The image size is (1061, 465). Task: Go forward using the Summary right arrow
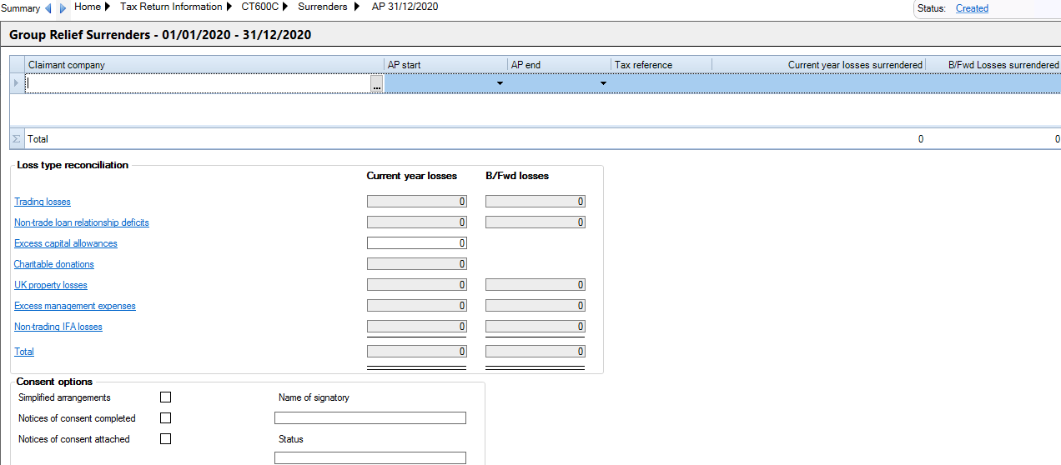(63, 8)
